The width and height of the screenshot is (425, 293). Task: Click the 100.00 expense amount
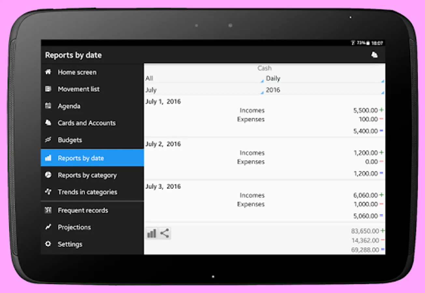[368, 119]
